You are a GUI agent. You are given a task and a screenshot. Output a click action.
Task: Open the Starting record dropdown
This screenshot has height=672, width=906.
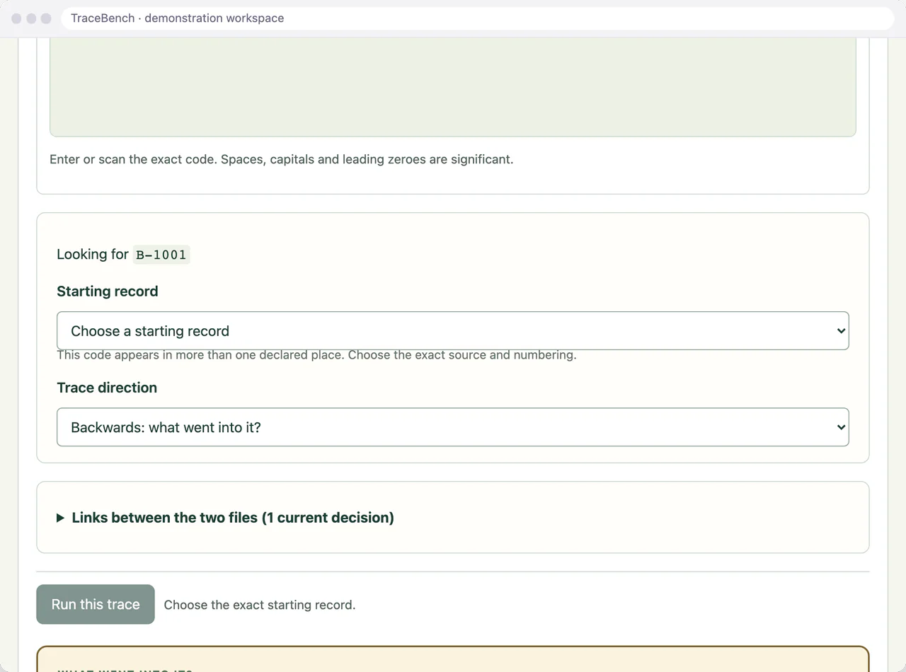[x=453, y=331]
